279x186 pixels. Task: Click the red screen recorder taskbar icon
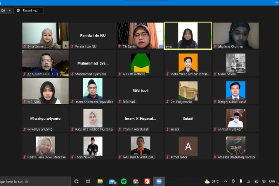pyautogui.click(x=147, y=181)
